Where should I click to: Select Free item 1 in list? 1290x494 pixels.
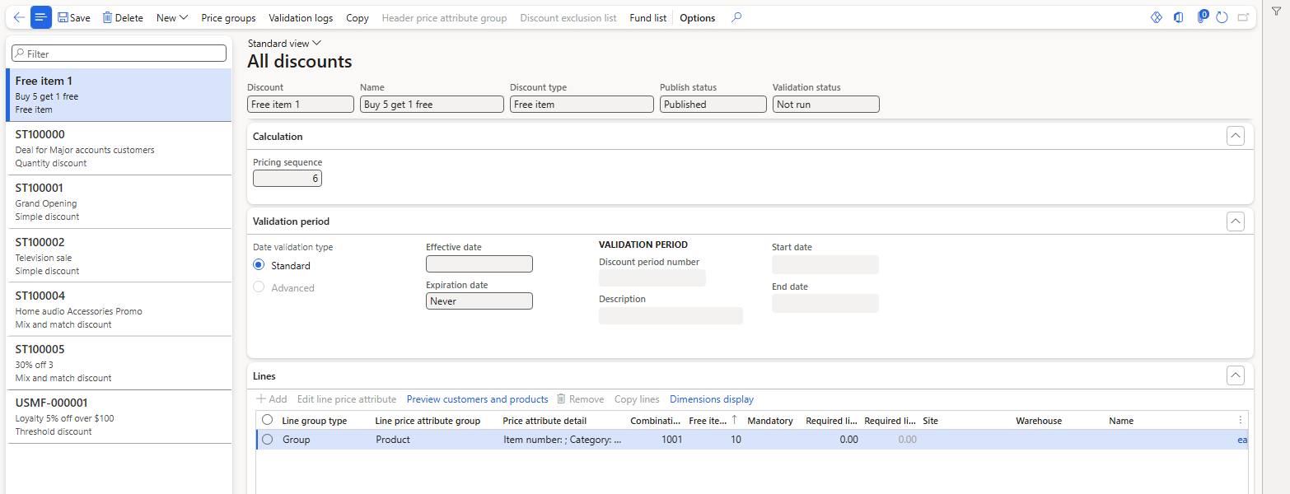tap(119, 95)
